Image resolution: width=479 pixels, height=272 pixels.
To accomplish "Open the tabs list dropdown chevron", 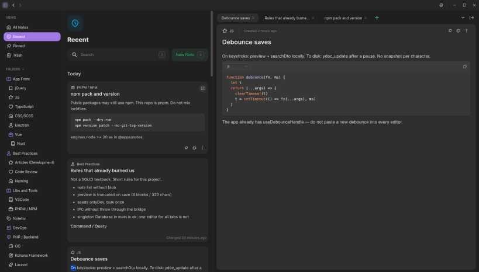I will point(463,18).
